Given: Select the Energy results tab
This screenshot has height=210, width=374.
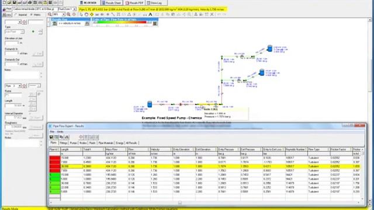Looking at the screenshot, I should (x=119, y=143).
